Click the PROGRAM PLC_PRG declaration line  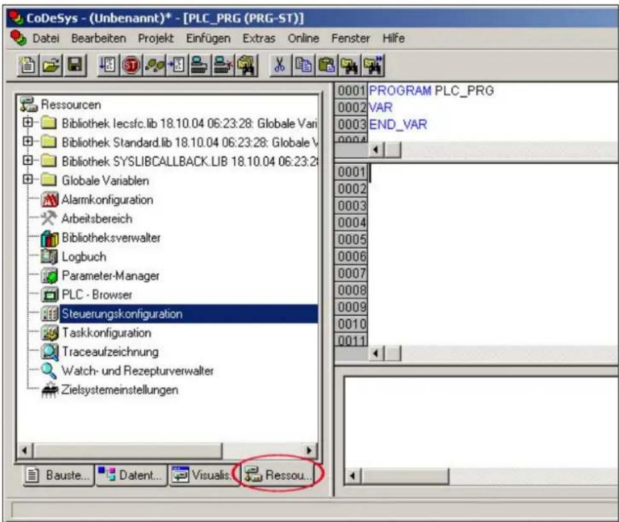[431, 90]
